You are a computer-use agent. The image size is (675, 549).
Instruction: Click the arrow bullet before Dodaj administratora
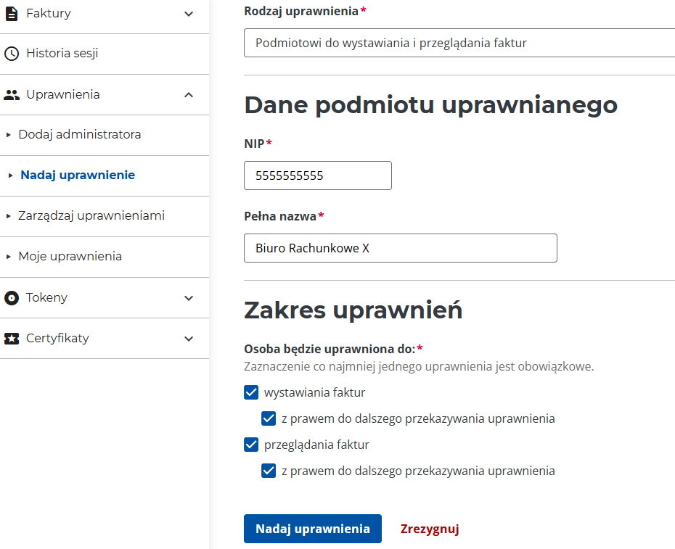(9, 135)
